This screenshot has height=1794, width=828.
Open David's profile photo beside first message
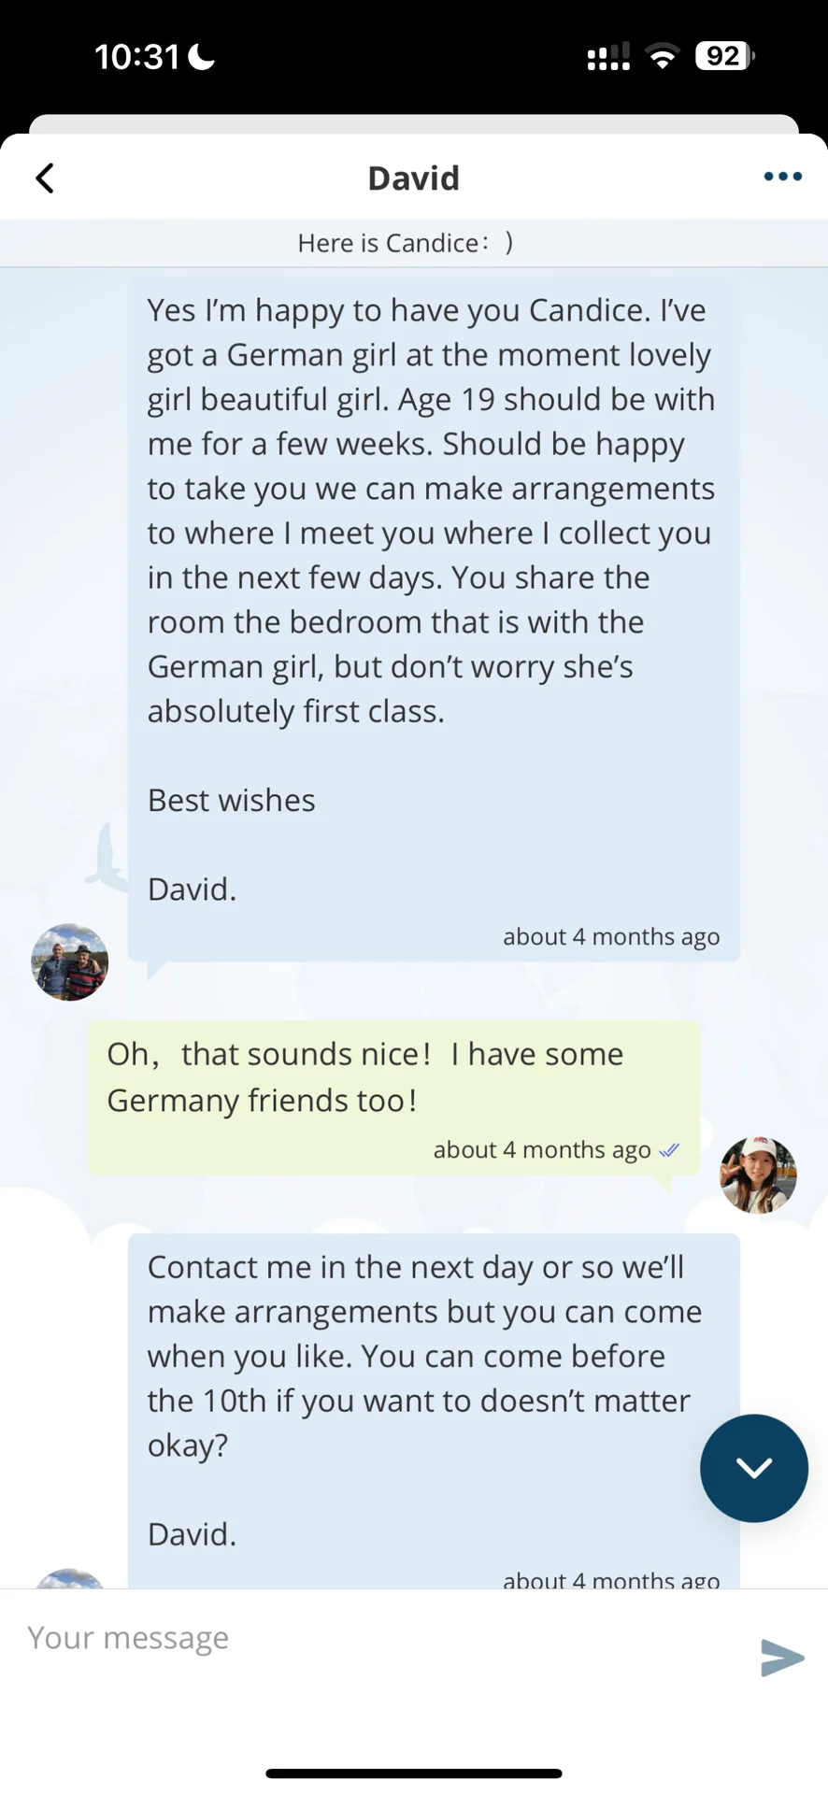pyautogui.click(x=70, y=962)
